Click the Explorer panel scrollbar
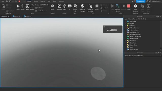This screenshot has width=162, height=91. tap(161, 35)
